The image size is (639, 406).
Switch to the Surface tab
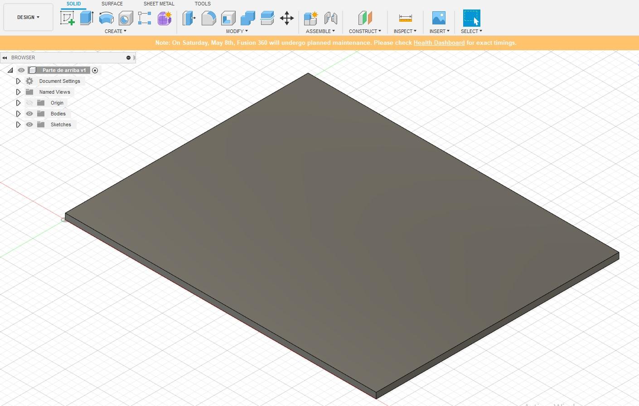(x=112, y=4)
